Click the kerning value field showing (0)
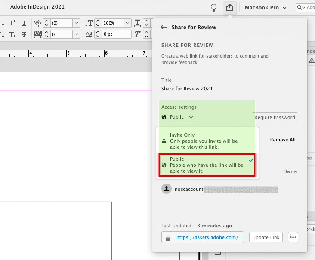Image resolution: width=315 pixels, height=260 pixels. [61, 23]
